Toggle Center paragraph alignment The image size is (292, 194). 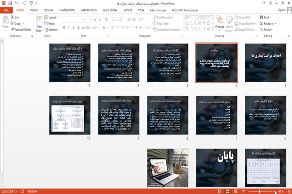click(118, 28)
